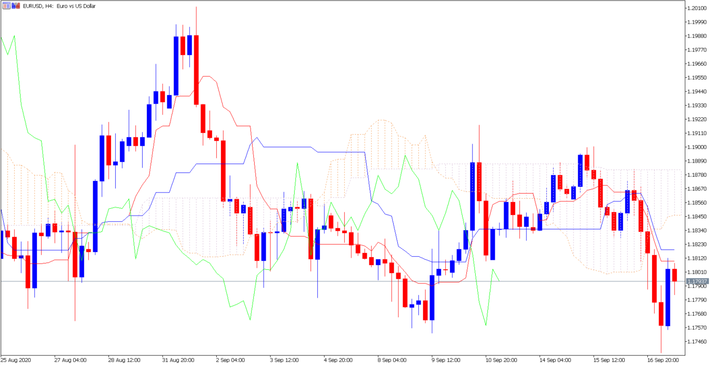Viewport: 711px width, 365px height.
Task: Click the 1.19220 price axis label
Action: tap(697, 119)
